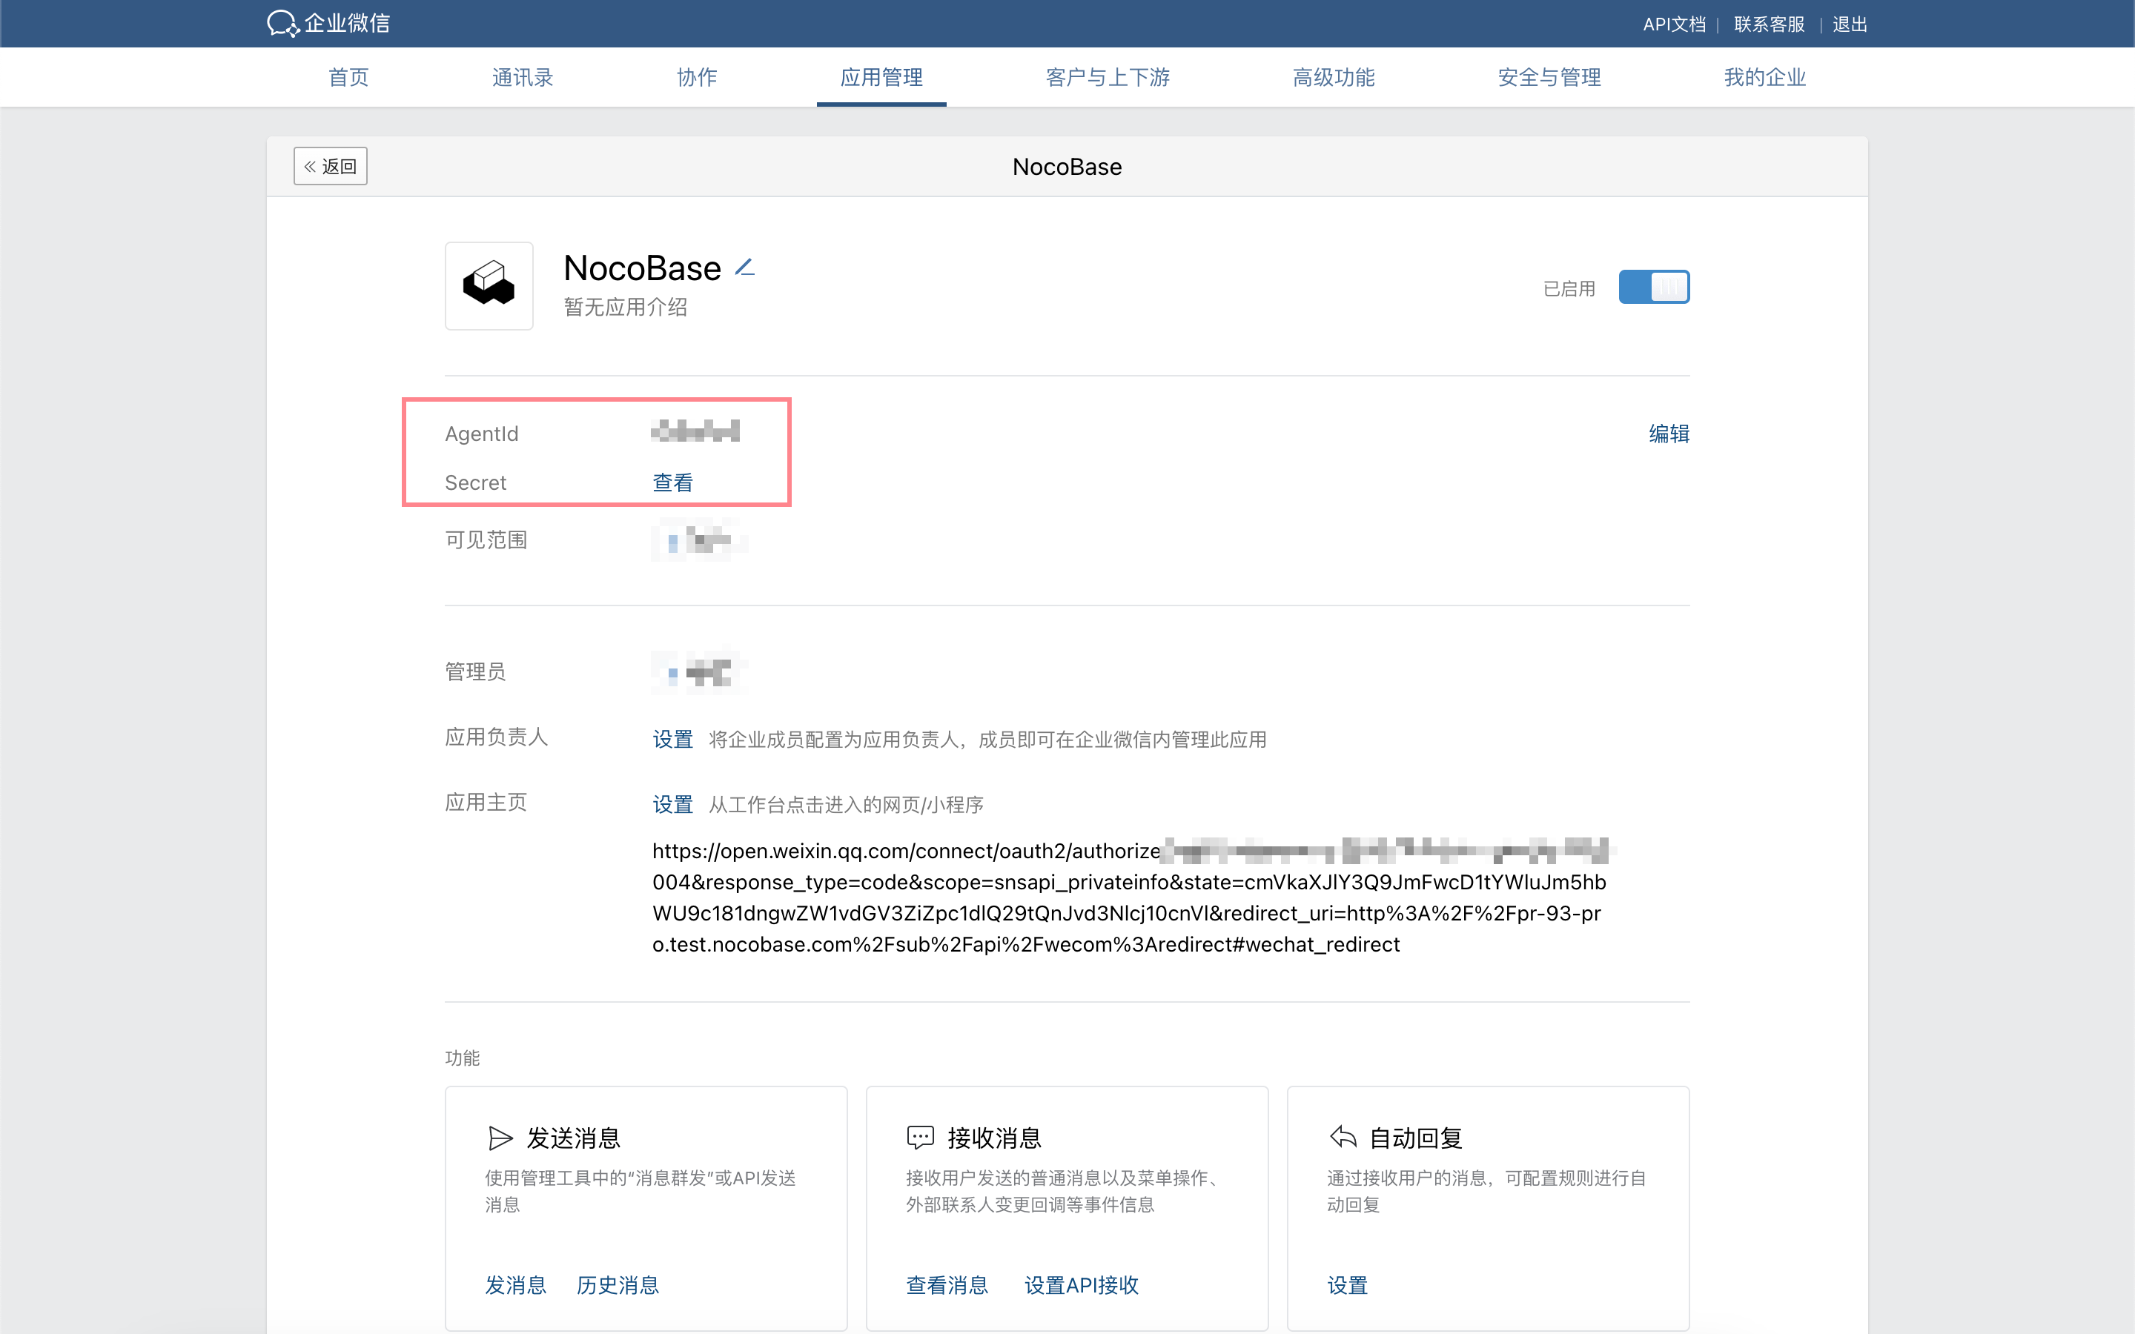The image size is (2135, 1334).
Task: Click 退出 to log out
Action: 1849,24
